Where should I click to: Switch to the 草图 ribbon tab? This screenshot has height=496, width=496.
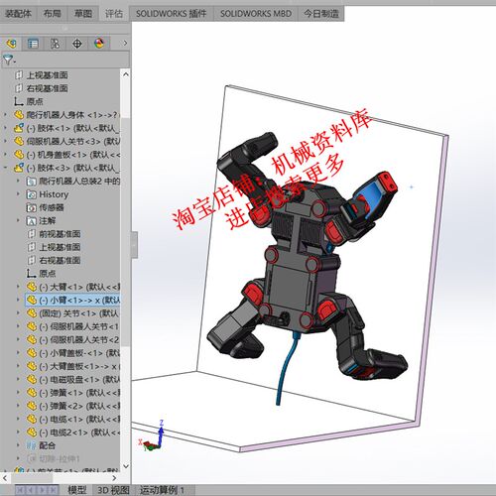point(83,14)
